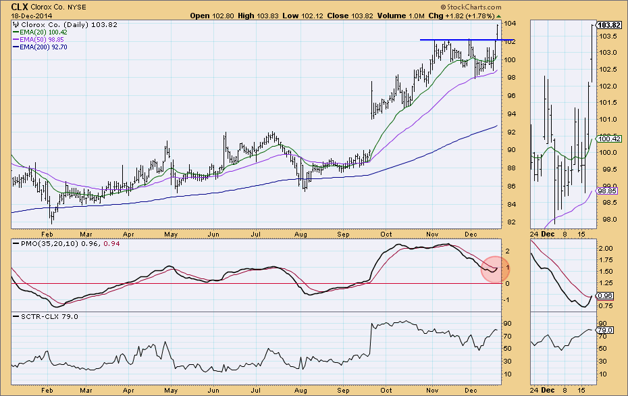Click the green up-arrow change indicator

point(498,16)
